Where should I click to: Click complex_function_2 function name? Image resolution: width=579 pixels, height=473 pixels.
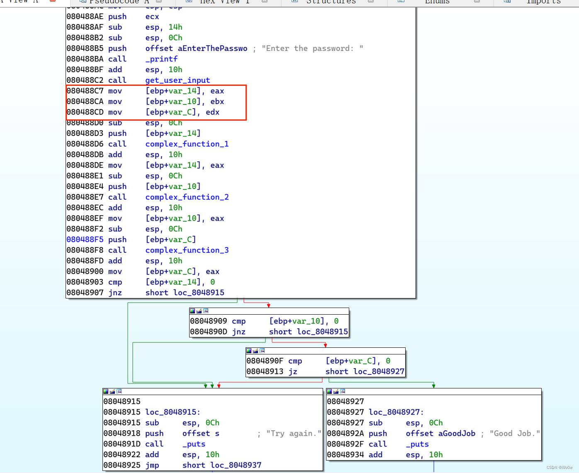(187, 197)
